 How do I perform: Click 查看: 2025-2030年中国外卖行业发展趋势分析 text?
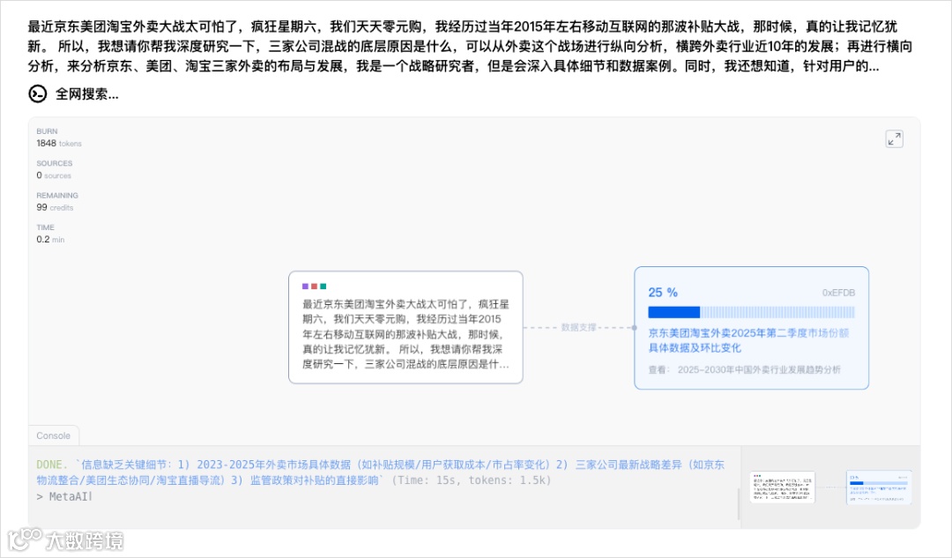[x=744, y=369]
